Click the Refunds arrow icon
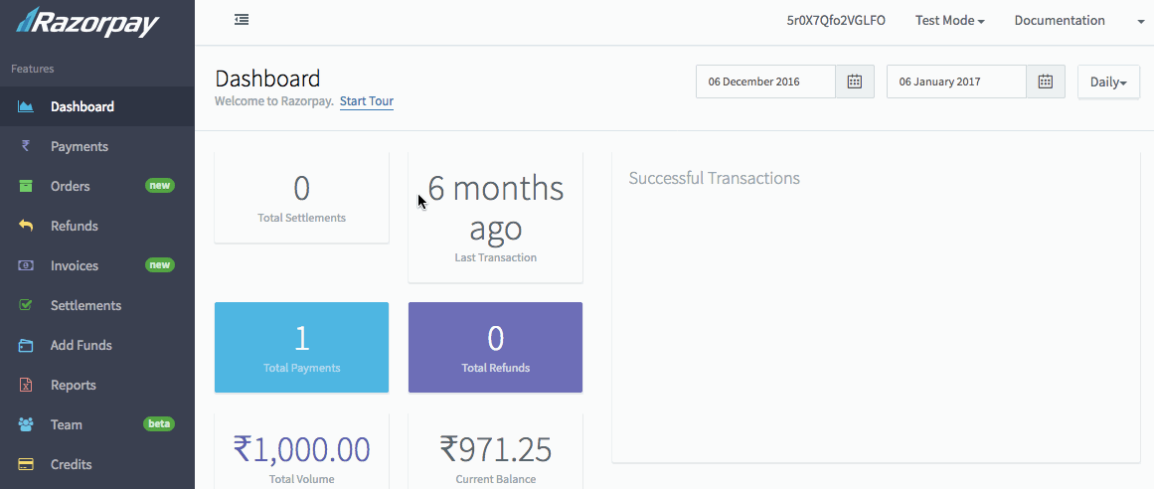The image size is (1154, 489). (x=27, y=226)
